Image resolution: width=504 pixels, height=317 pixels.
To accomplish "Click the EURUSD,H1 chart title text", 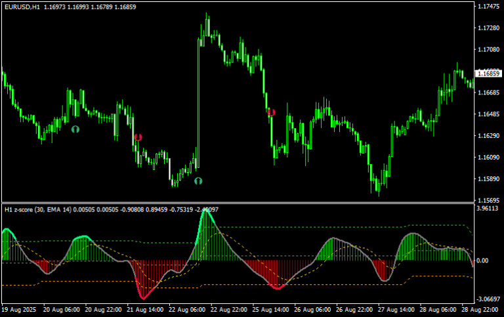I will tap(22, 7).
